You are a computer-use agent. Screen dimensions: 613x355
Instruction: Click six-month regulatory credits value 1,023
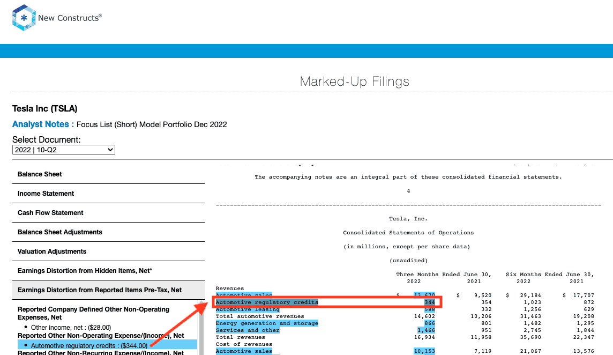pos(533,302)
